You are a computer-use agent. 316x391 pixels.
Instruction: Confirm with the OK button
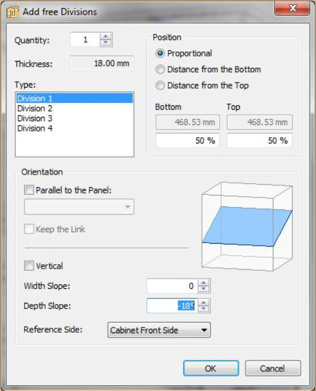211,368
